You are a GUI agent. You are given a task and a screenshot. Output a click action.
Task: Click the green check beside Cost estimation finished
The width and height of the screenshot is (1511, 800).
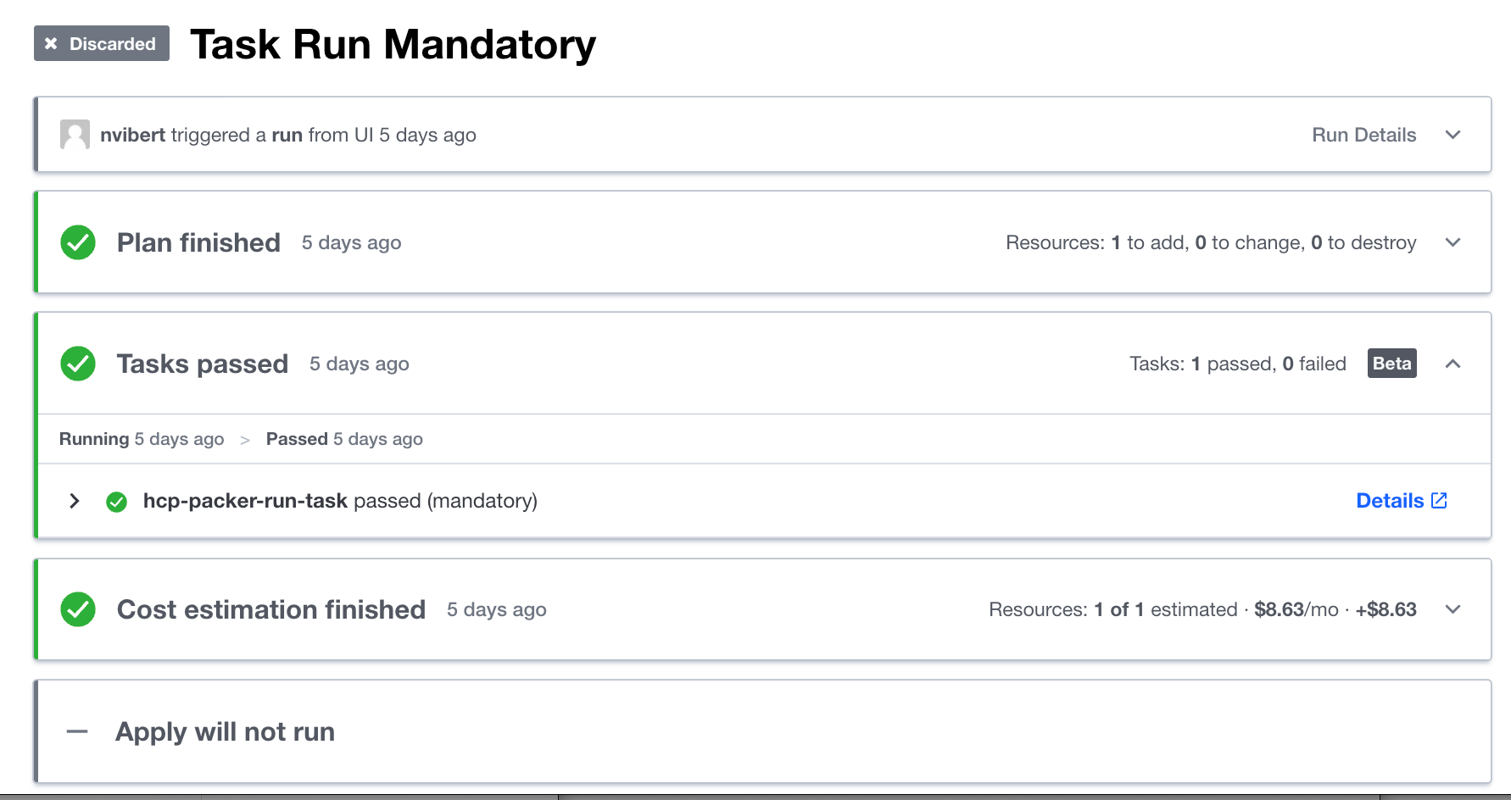(78, 609)
